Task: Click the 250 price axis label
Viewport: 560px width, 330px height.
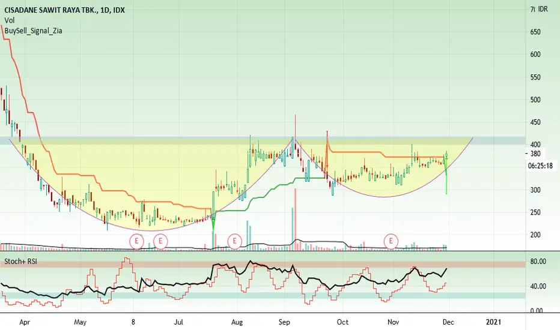Action: (x=535, y=212)
